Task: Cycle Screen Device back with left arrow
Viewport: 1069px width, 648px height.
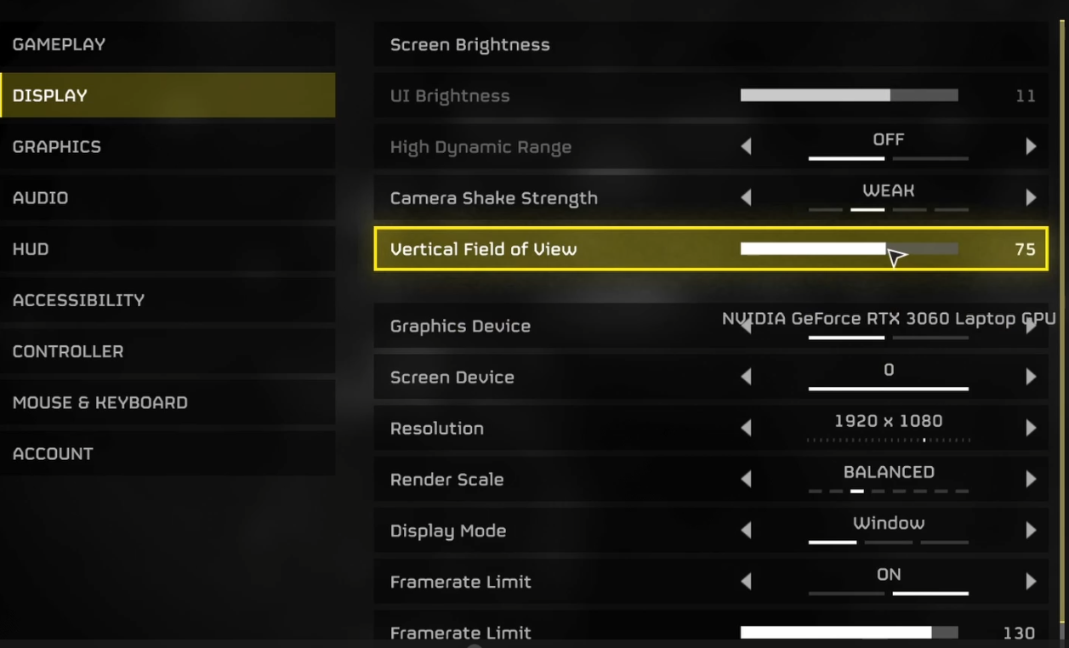Action: point(746,377)
